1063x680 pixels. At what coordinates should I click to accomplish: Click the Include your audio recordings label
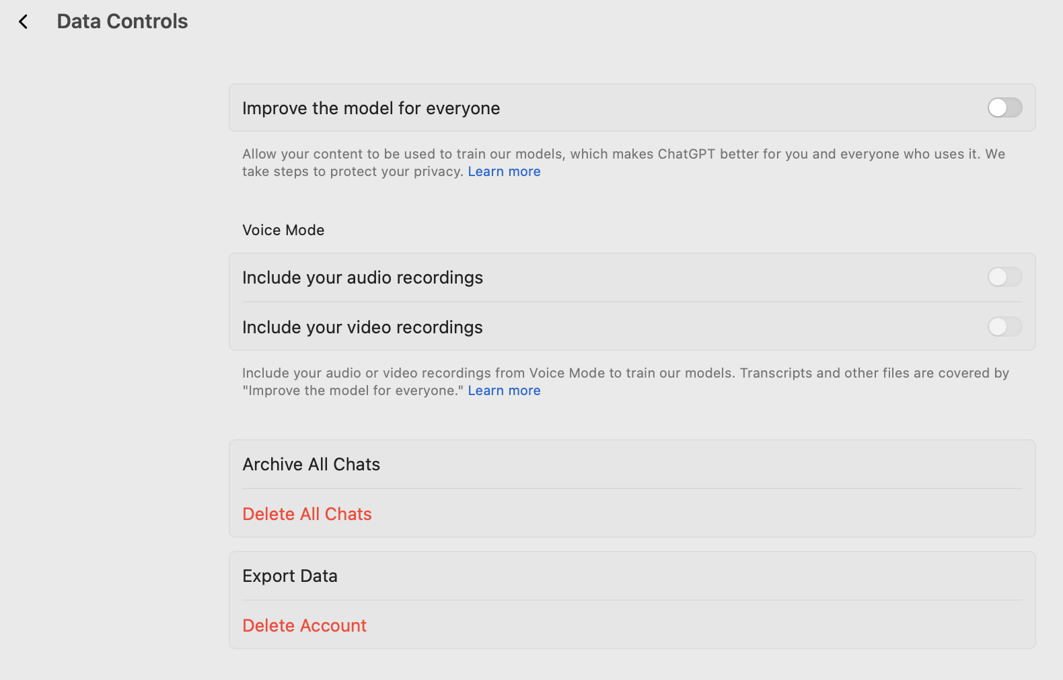pos(363,278)
